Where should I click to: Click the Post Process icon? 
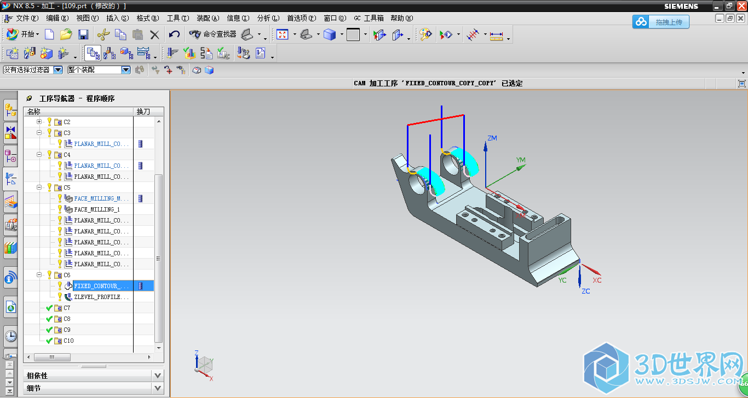(244, 53)
